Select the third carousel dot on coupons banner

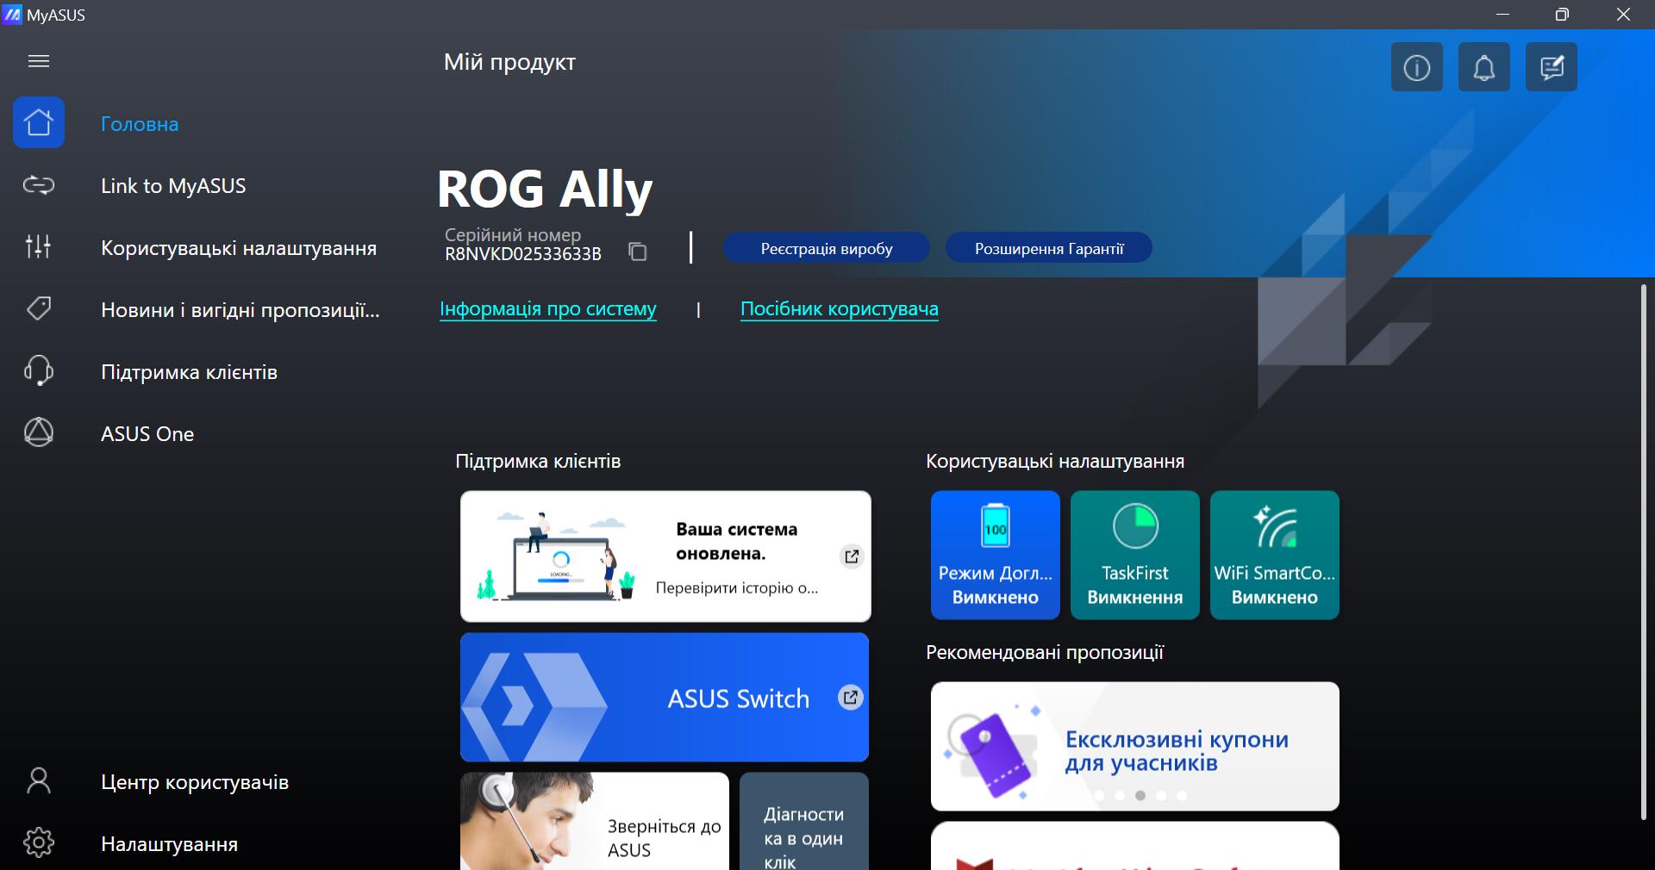tap(1140, 795)
